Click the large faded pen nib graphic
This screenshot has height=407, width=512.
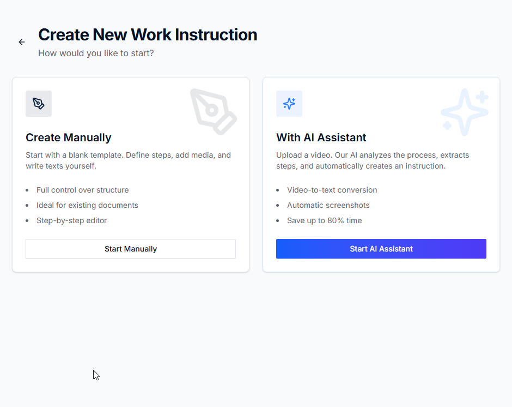click(213, 111)
